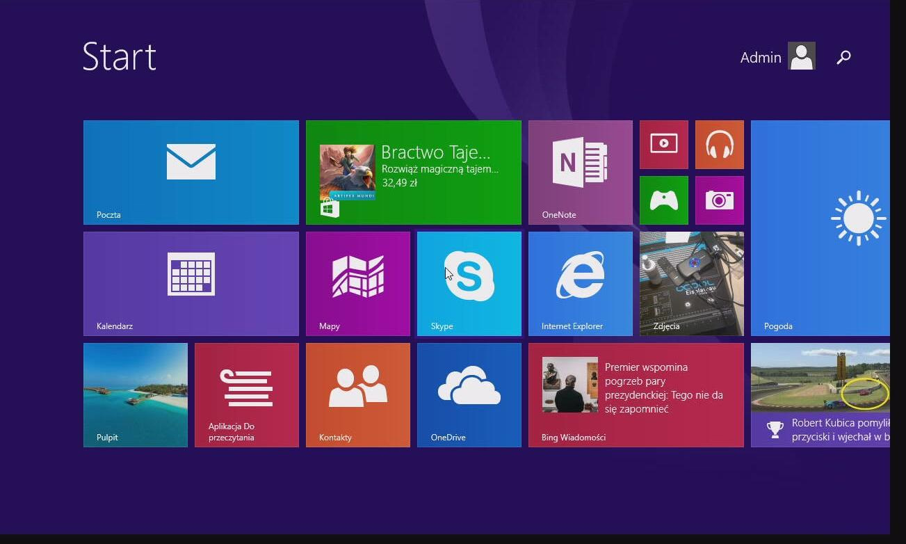The height and width of the screenshot is (544, 906).
Task: Launch the Xbox games controller tile
Action: pos(663,200)
